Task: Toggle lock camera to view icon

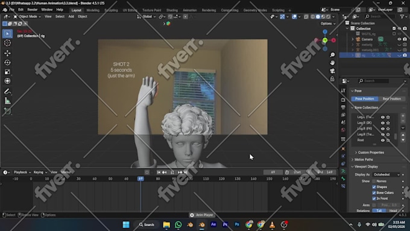Action: point(332,79)
